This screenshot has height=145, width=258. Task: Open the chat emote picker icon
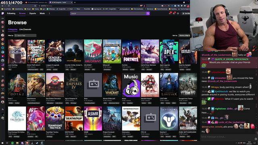[x=256, y=139]
